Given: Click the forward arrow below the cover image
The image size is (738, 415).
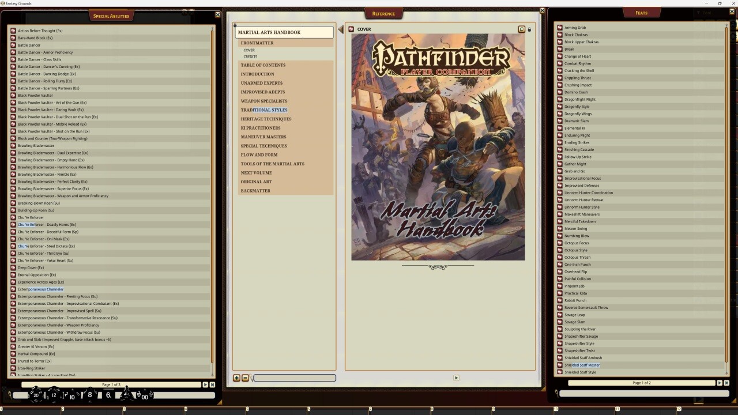Looking at the screenshot, I should (456, 378).
